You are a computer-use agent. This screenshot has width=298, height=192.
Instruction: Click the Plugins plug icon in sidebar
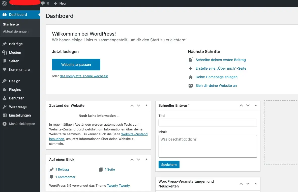click(x=5, y=90)
